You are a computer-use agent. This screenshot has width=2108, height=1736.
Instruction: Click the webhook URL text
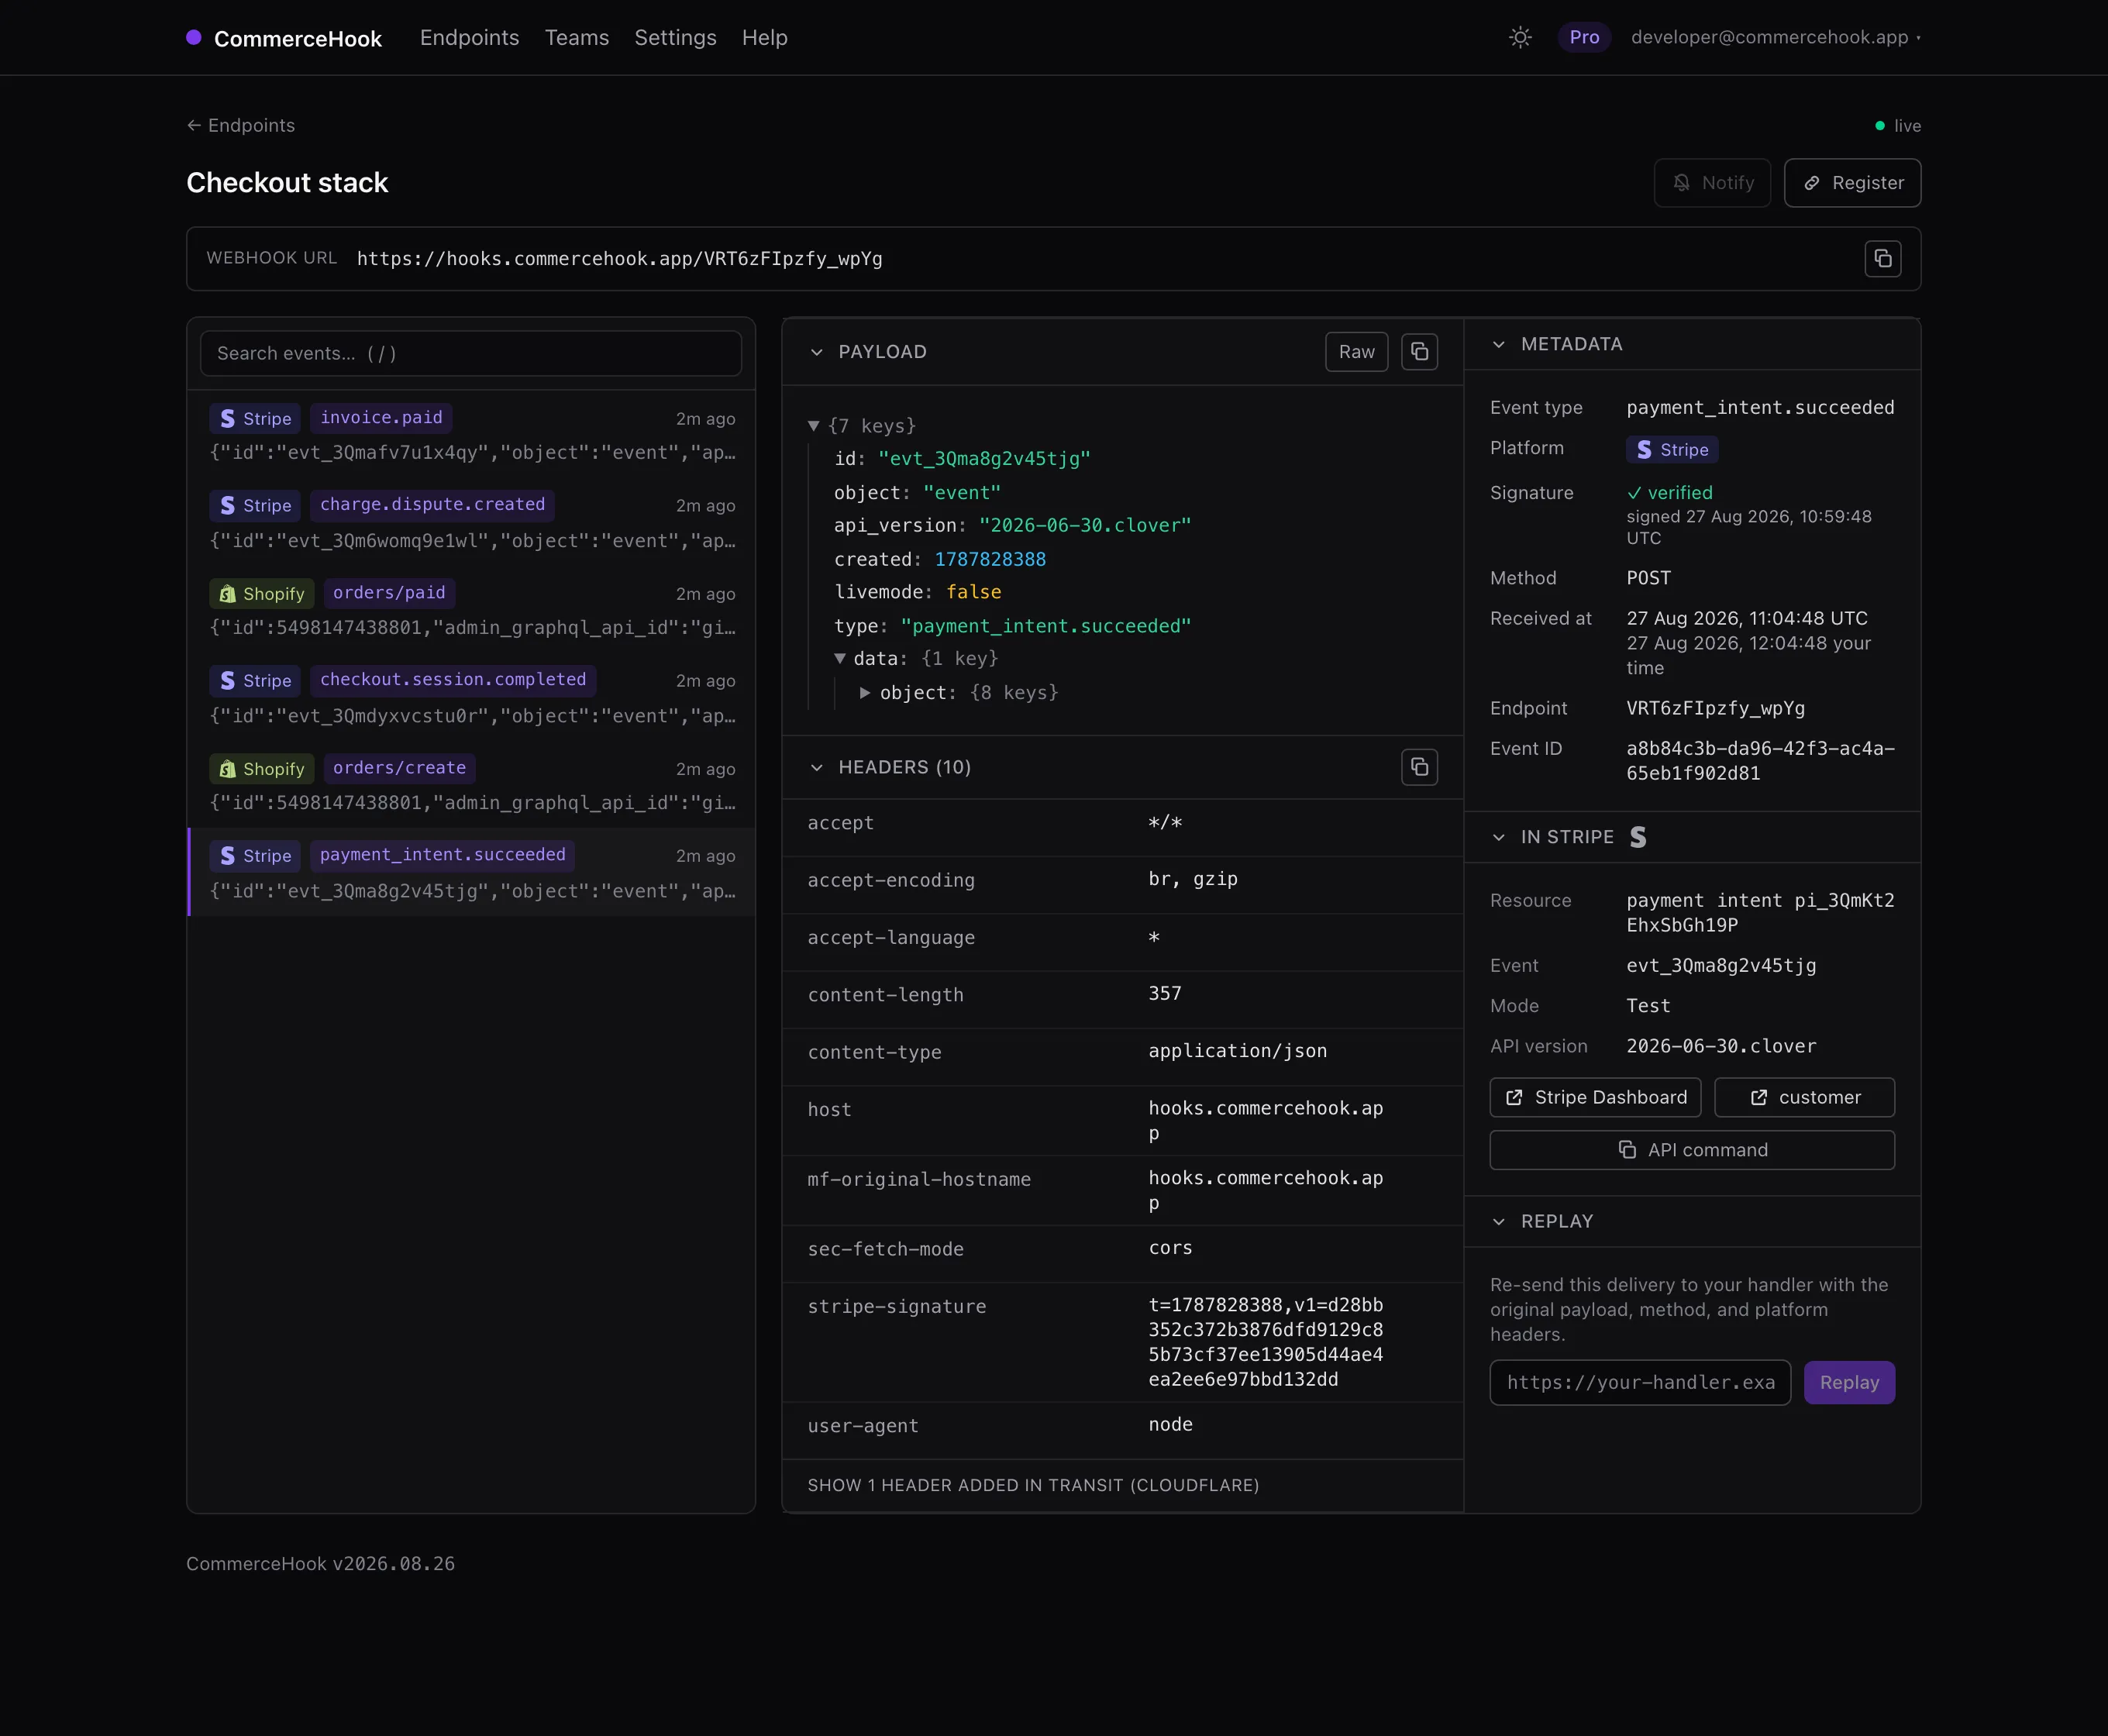619,259
